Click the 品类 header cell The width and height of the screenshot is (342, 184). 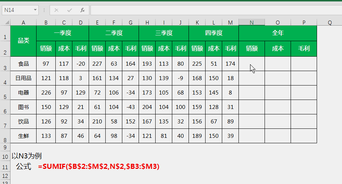(x=23, y=41)
